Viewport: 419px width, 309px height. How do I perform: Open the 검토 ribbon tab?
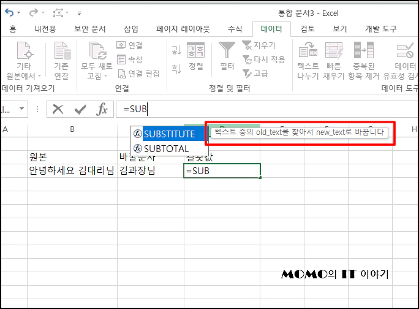[308, 29]
